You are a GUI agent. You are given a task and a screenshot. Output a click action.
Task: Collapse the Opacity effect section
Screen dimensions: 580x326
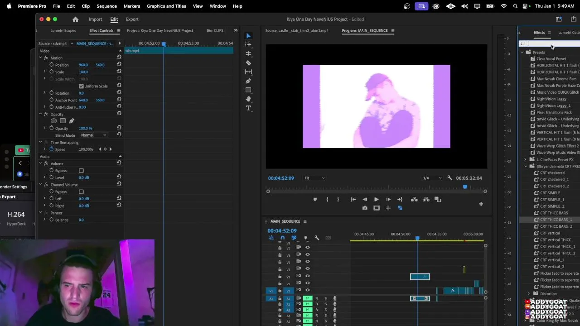40,114
